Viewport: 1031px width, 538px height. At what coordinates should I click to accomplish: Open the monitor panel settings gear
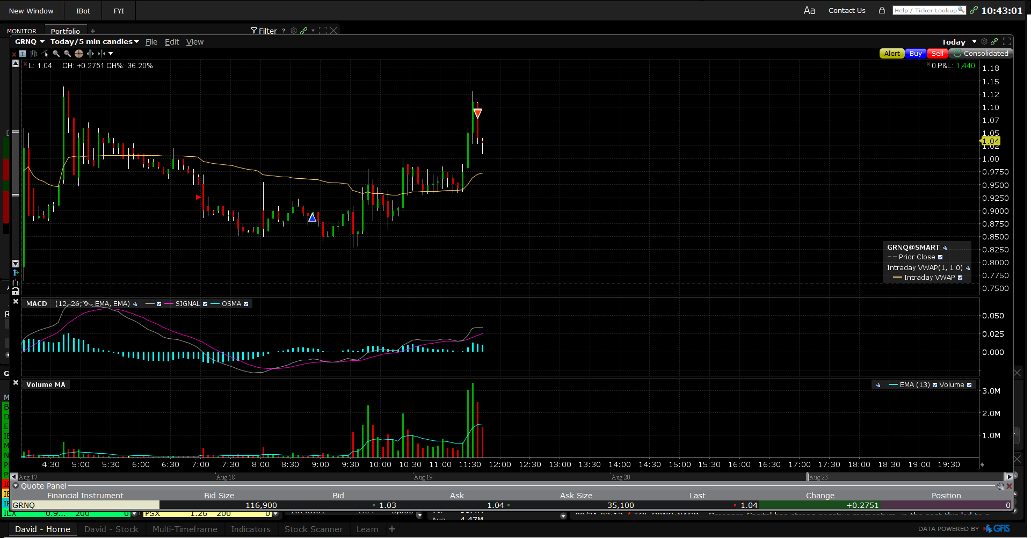(294, 31)
